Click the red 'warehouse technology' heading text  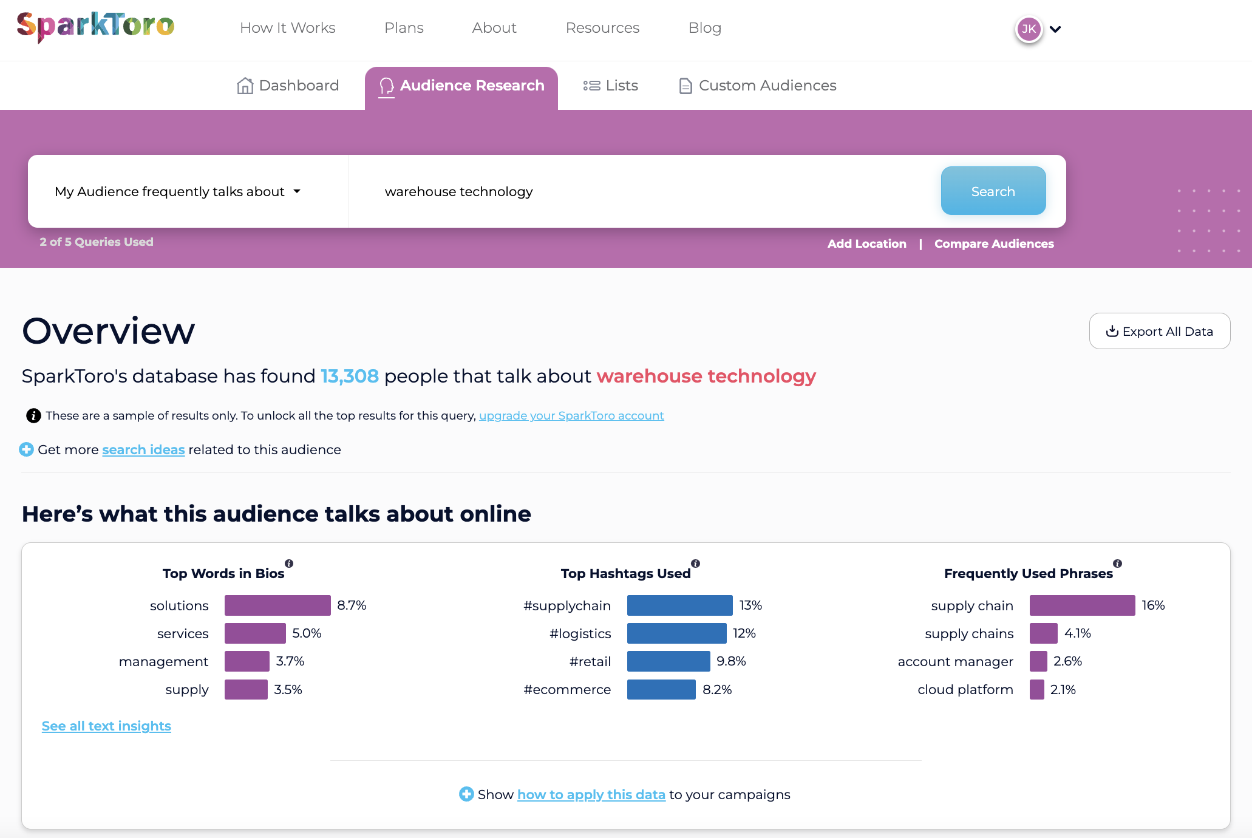pyautogui.click(x=706, y=376)
